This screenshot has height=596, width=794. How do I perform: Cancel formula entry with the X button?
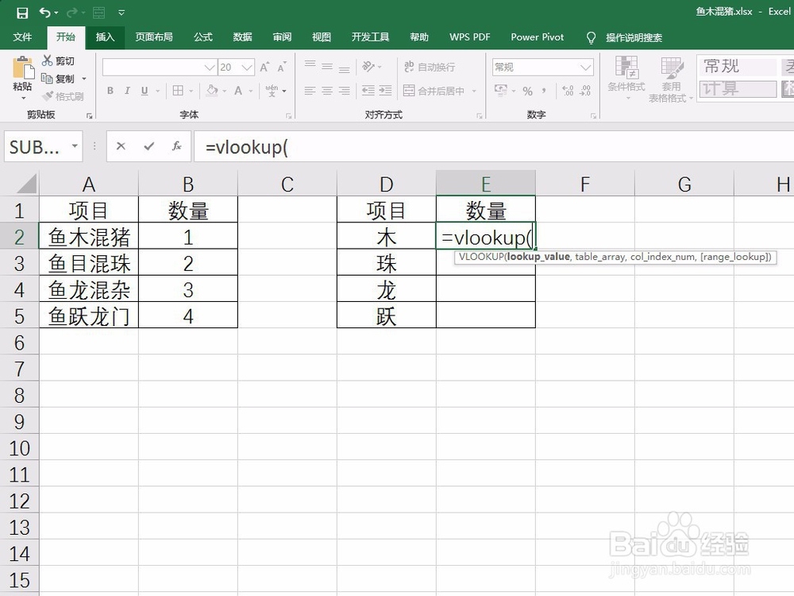pyautogui.click(x=120, y=146)
